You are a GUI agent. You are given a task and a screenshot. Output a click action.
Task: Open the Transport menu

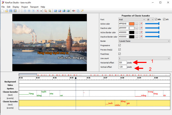[x=34, y=7]
